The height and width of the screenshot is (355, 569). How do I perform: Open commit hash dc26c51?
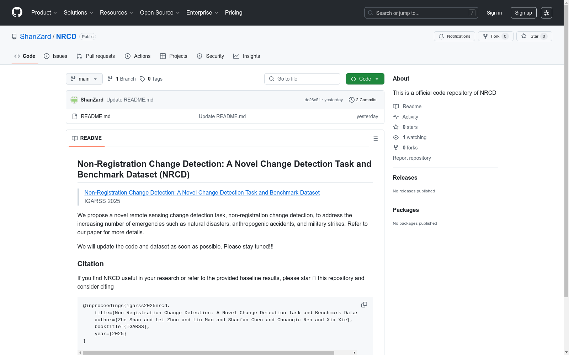coord(313,100)
